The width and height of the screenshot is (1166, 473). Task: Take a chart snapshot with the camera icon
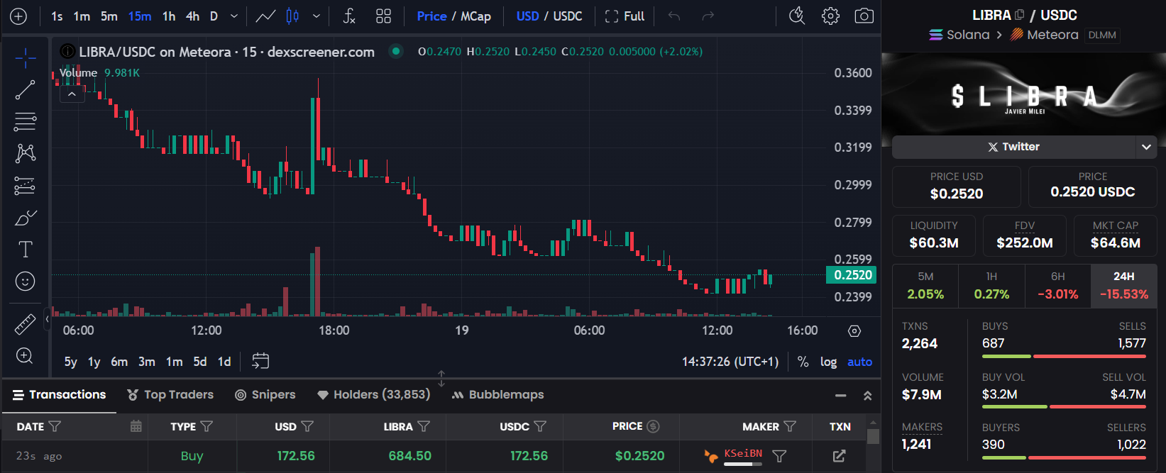coord(864,16)
